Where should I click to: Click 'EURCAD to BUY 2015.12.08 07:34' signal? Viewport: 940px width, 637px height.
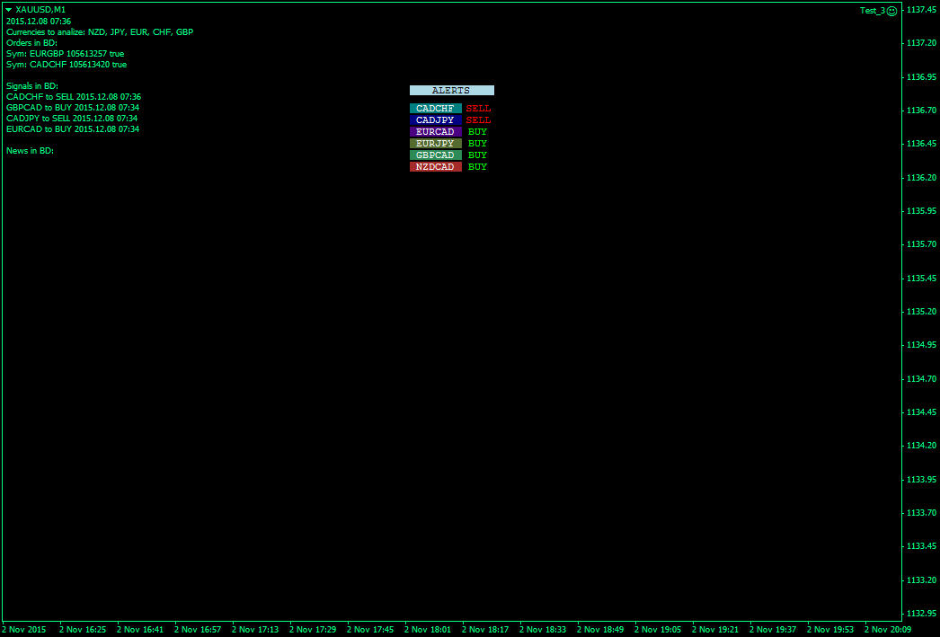click(73, 128)
